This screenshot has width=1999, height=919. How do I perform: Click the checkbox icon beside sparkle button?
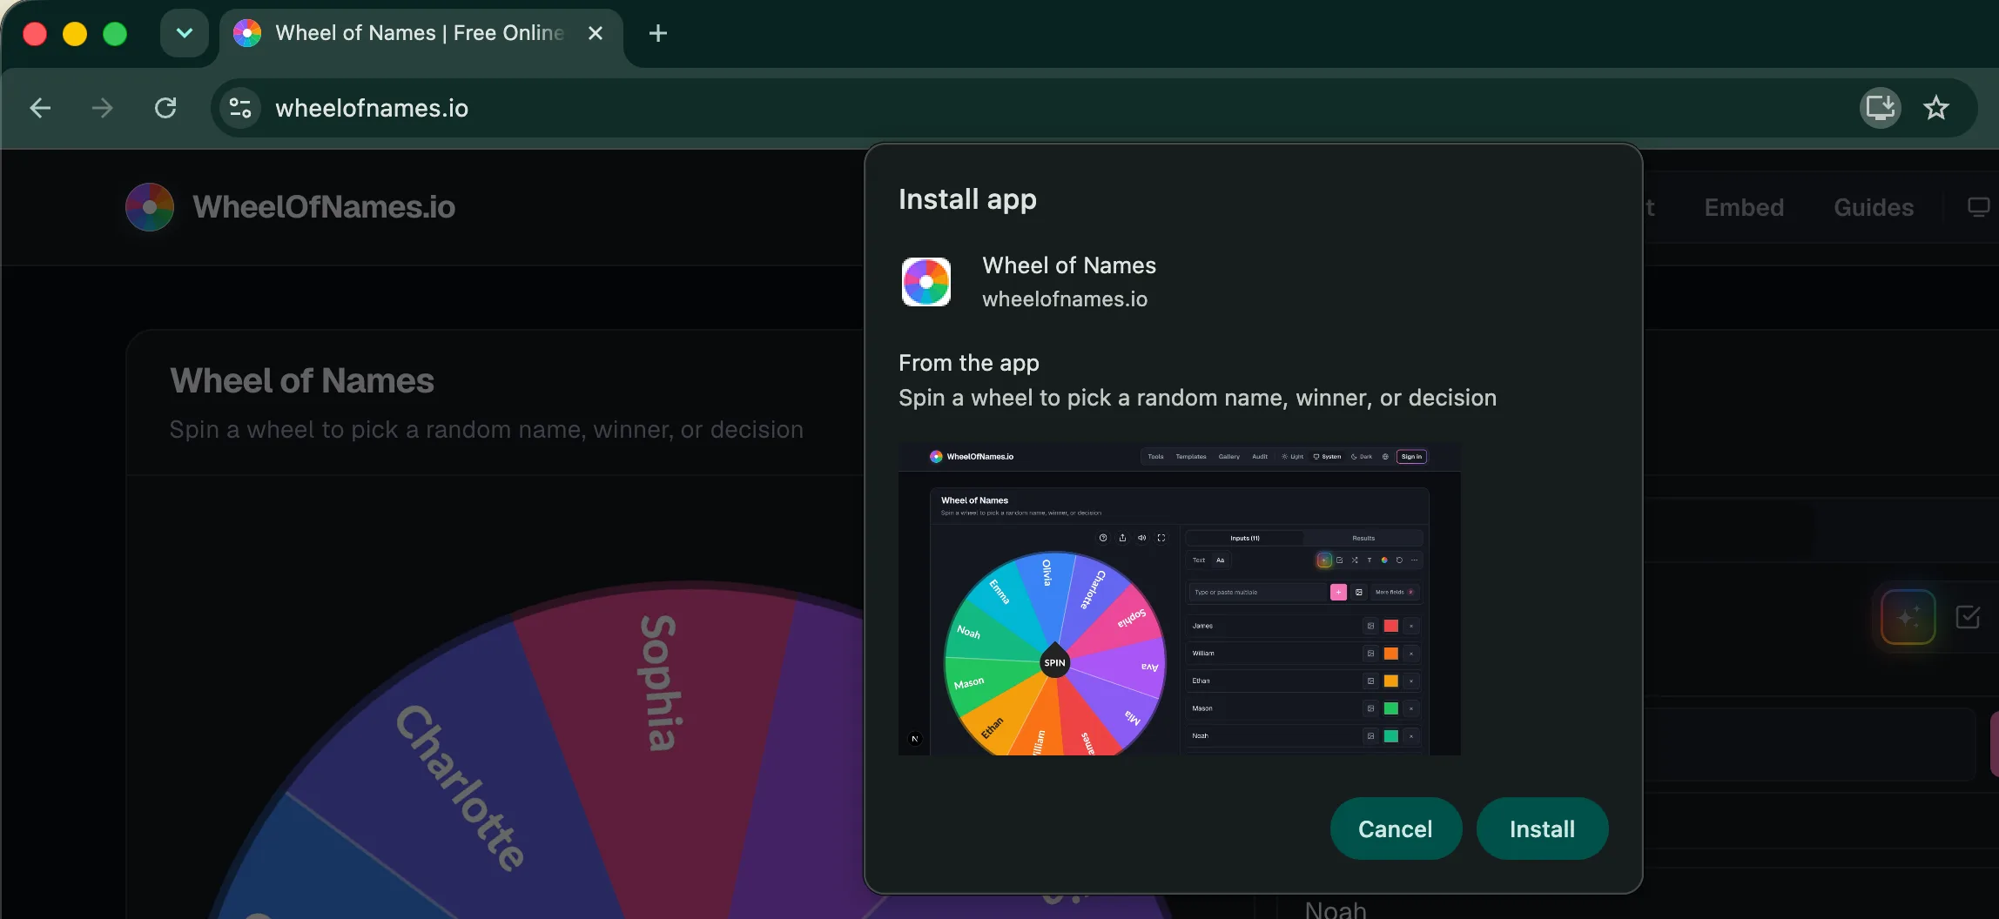1968,617
